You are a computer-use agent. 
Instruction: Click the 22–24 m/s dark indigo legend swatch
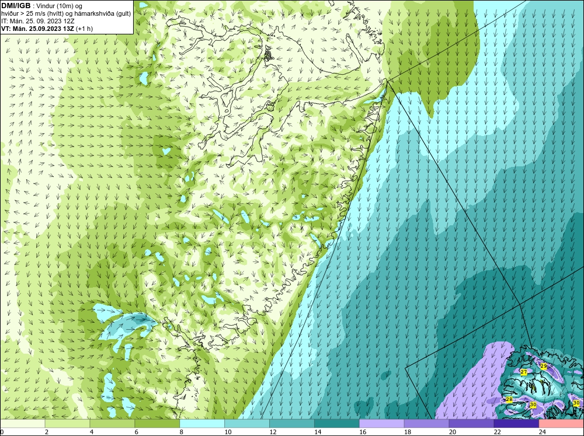(516, 424)
